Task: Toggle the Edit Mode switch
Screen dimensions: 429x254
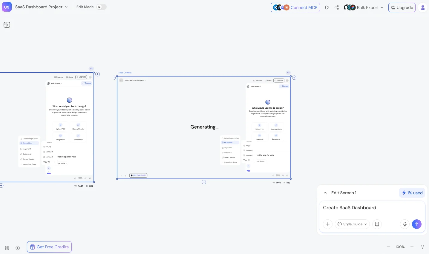Action: tap(101, 7)
